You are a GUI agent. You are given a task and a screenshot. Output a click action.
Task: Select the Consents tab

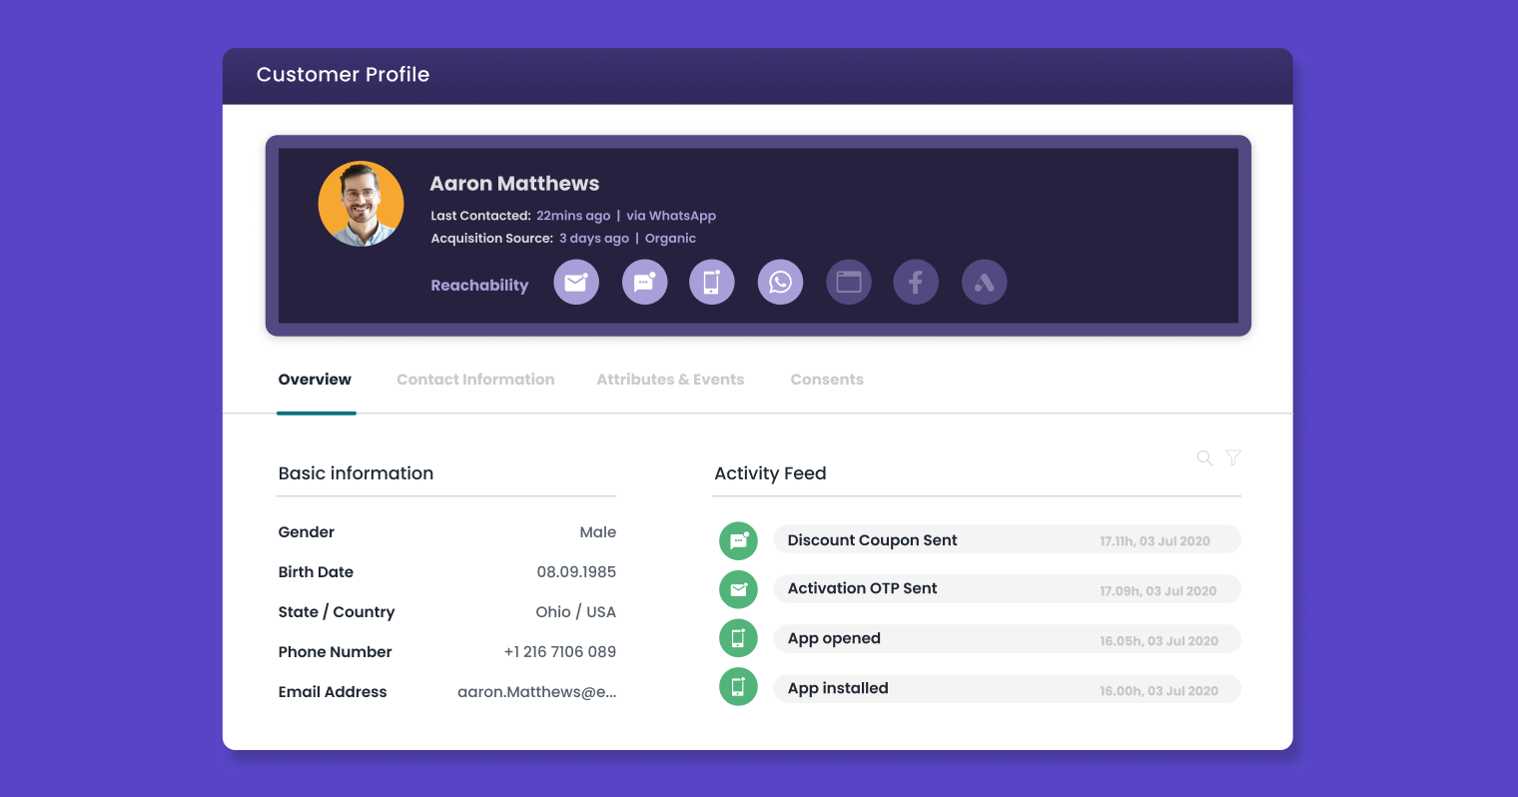click(x=827, y=380)
